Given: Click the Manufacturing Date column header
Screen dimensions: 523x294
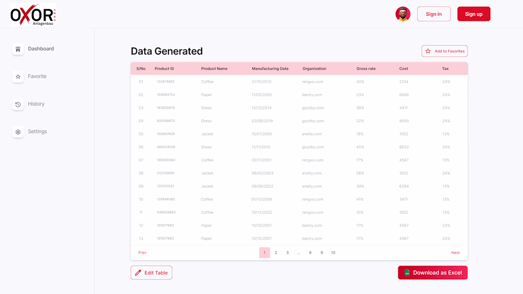Looking at the screenshot, I should click(270, 69).
